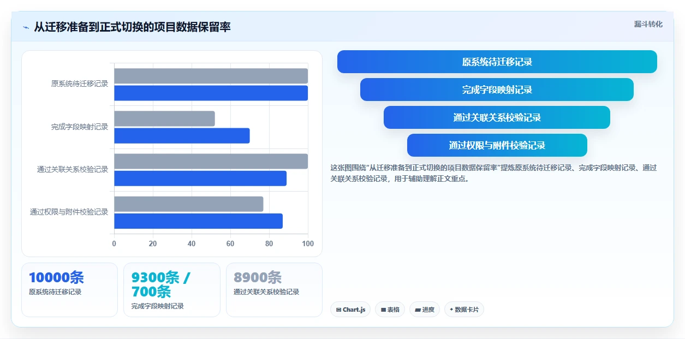Click the gray bar for 完成字段映射记录
The height and width of the screenshot is (339, 685).
pos(164,118)
